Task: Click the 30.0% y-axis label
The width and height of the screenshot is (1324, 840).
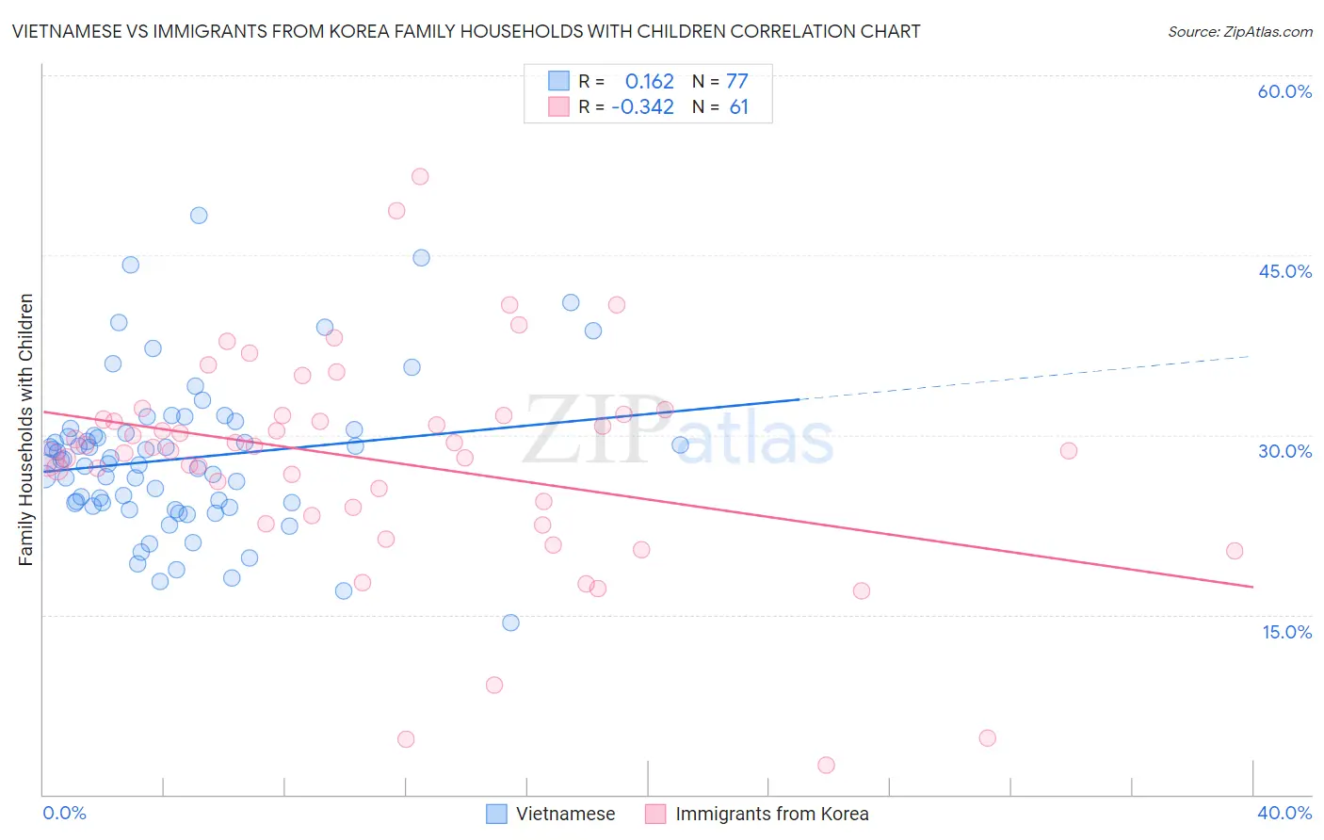Action: point(1284,451)
